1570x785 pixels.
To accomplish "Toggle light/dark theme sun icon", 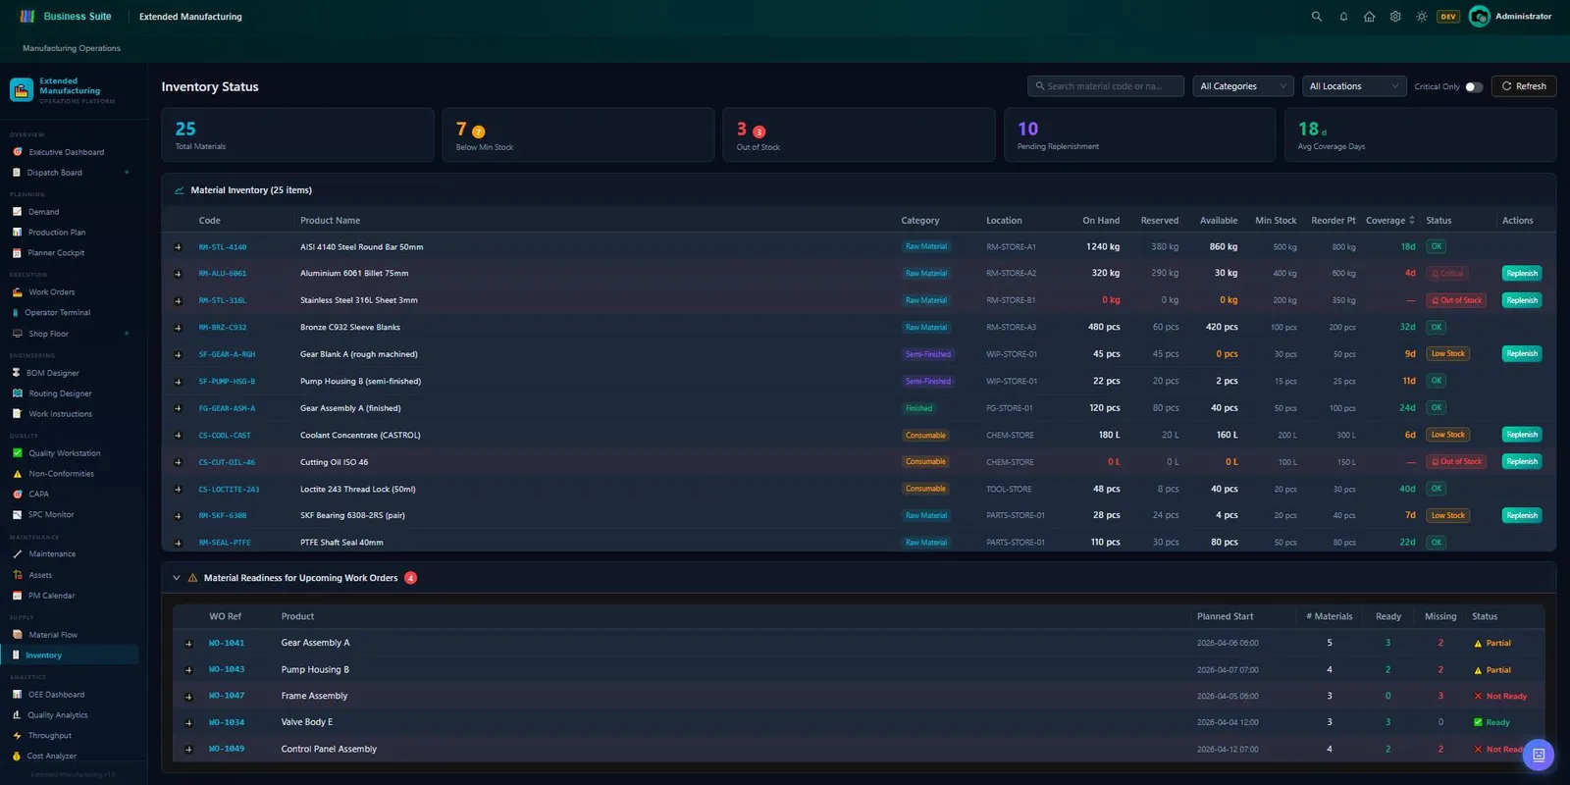I will (x=1421, y=17).
